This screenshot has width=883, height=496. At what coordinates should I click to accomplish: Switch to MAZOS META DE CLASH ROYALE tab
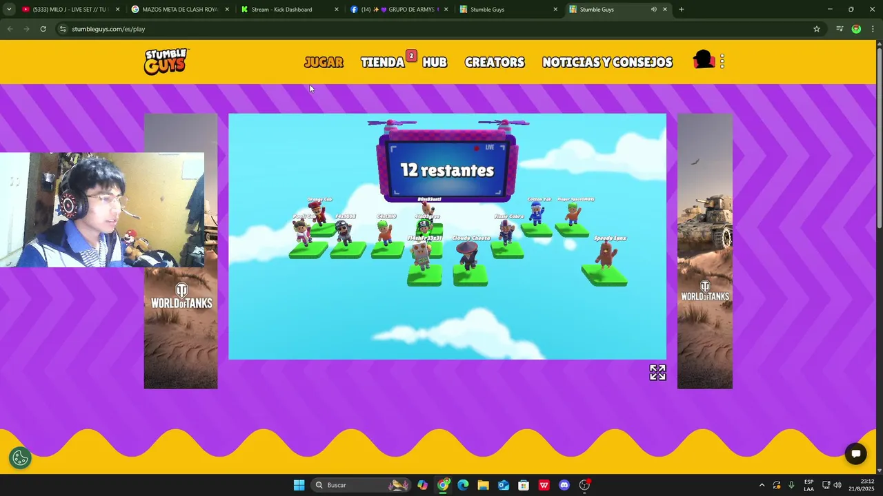pyautogui.click(x=179, y=10)
